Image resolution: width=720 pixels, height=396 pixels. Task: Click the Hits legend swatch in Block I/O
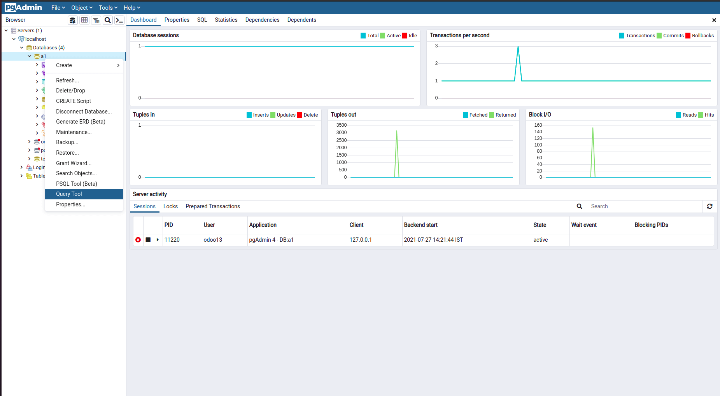click(701, 115)
